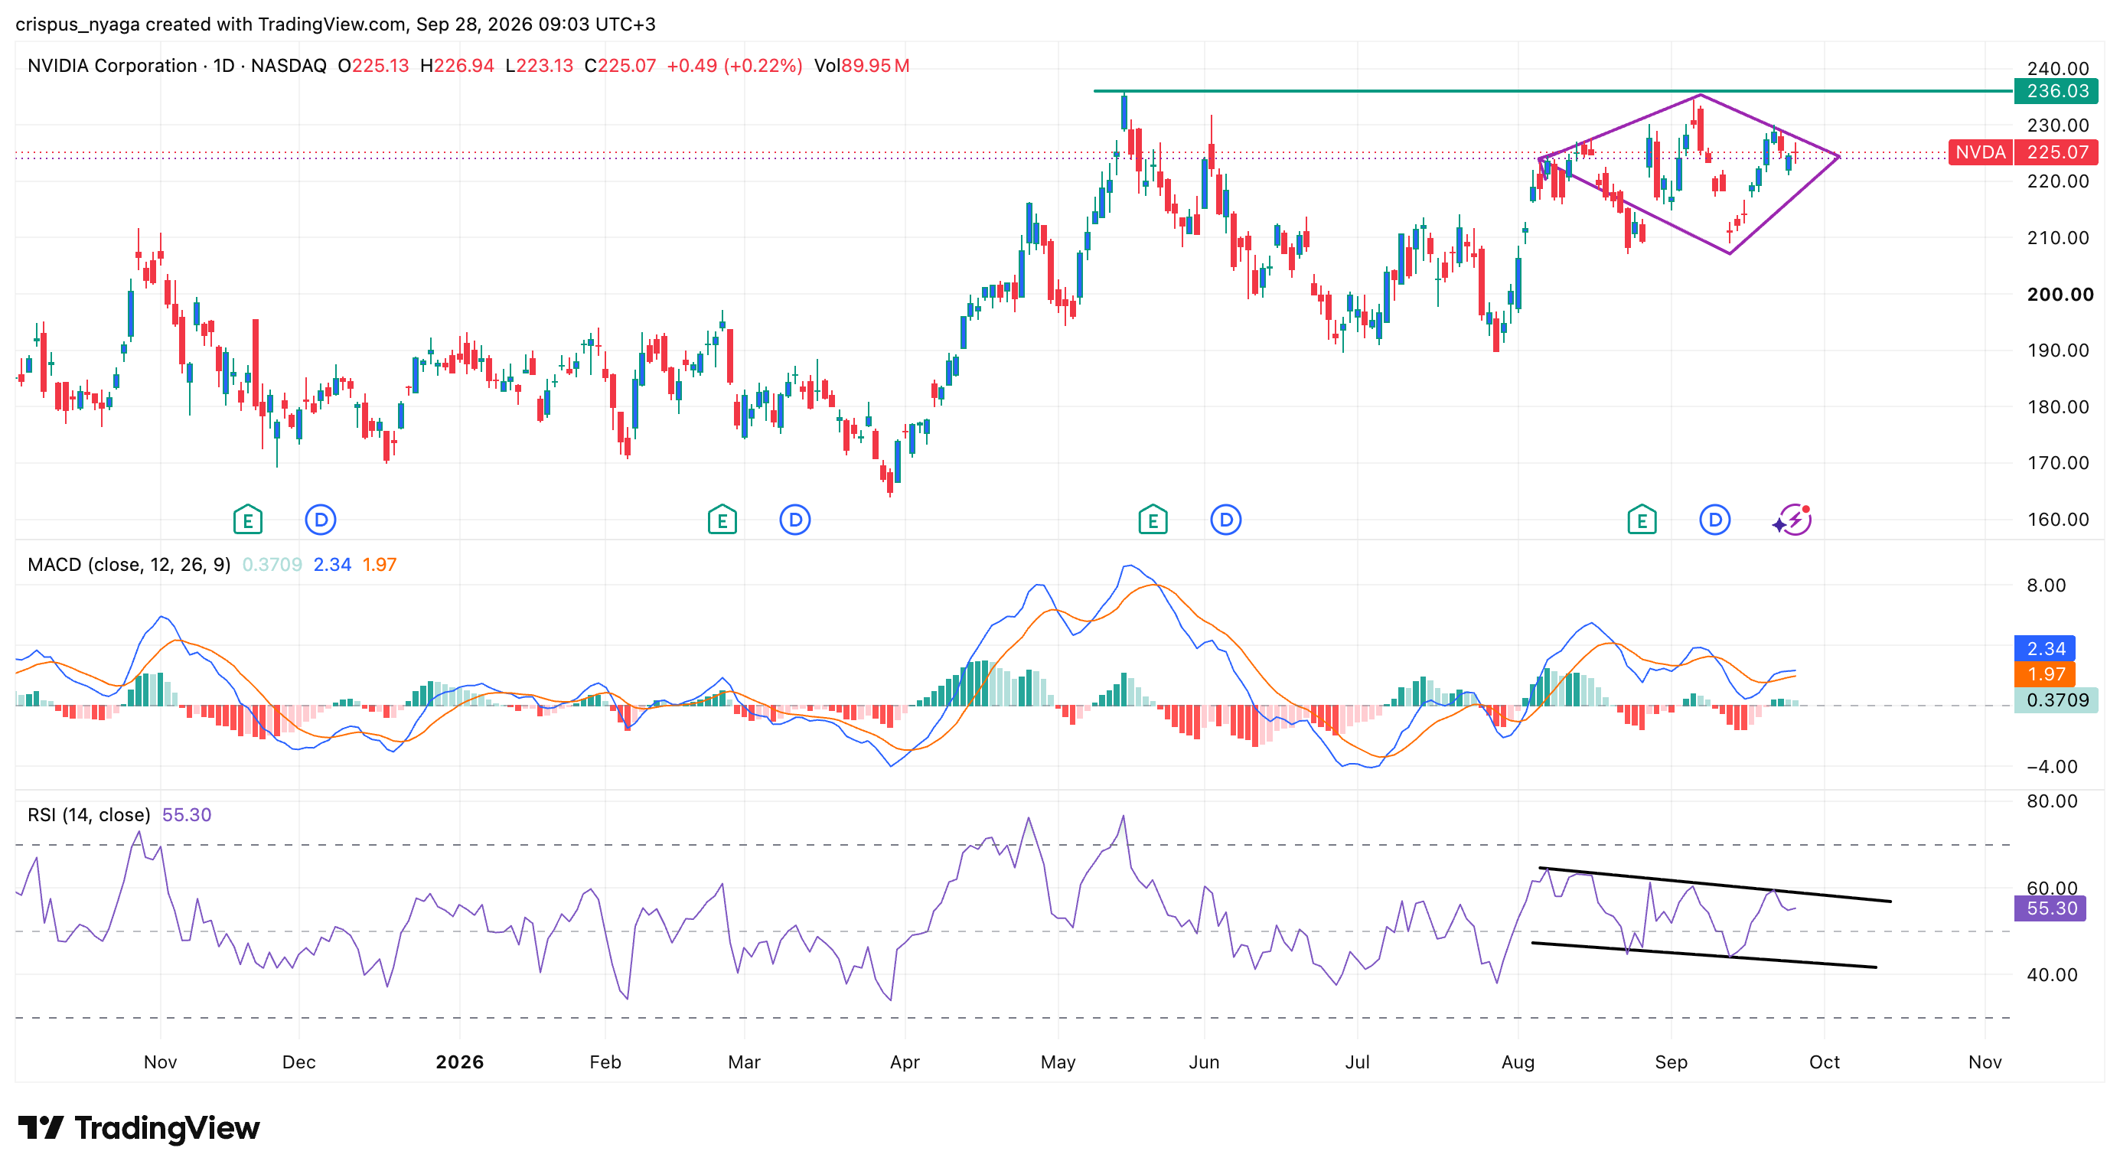Screen dimensions: 2120x1174
Task: Click the 210.00 price axis label
Action: coord(2057,238)
